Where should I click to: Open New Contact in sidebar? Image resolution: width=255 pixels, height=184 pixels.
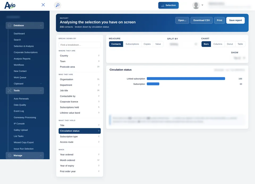click(x=20, y=71)
